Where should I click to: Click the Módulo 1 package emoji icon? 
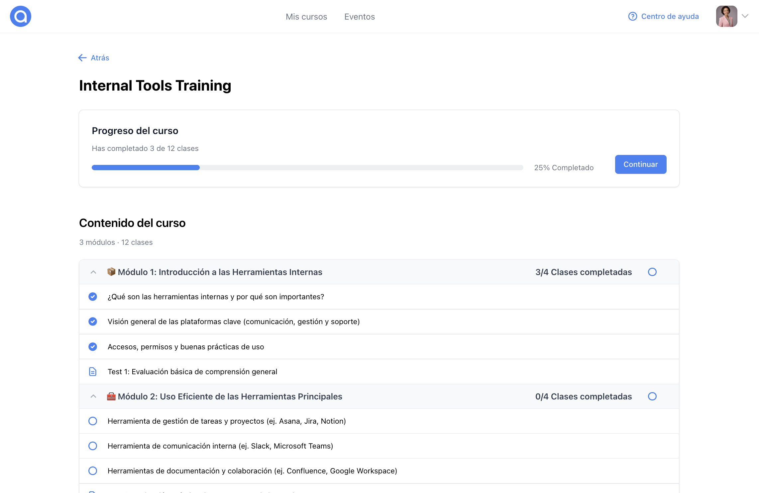[x=111, y=272]
